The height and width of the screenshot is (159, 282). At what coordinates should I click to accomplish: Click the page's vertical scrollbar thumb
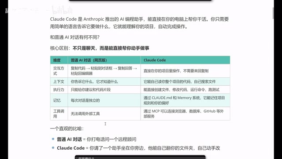click(273, 13)
